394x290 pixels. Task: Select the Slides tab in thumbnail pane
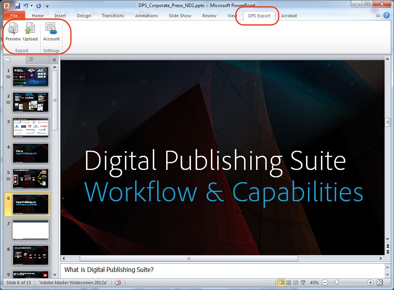(8, 59)
